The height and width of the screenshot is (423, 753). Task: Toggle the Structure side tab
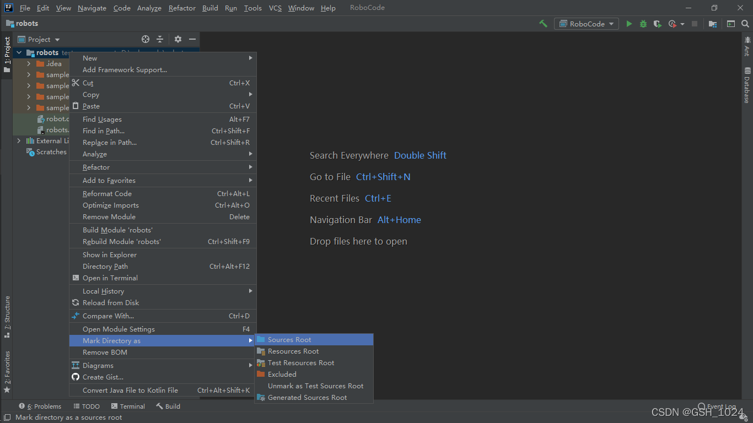pos(7,317)
